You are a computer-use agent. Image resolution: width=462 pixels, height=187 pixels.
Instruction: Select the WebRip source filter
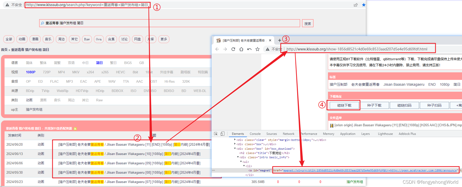62,91
